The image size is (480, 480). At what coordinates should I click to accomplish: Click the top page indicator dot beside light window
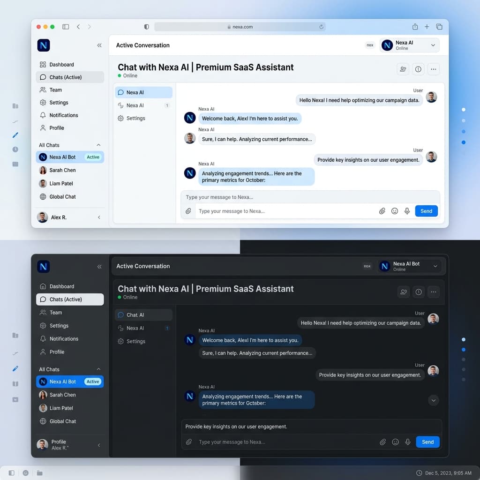tap(464, 110)
